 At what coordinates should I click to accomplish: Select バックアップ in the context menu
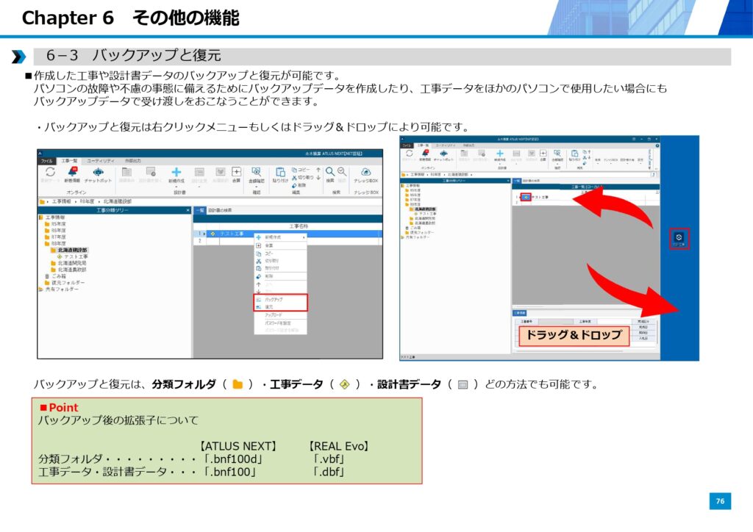[x=274, y=300]
